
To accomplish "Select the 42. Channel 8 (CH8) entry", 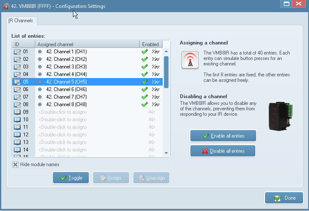I will [88, 104].
